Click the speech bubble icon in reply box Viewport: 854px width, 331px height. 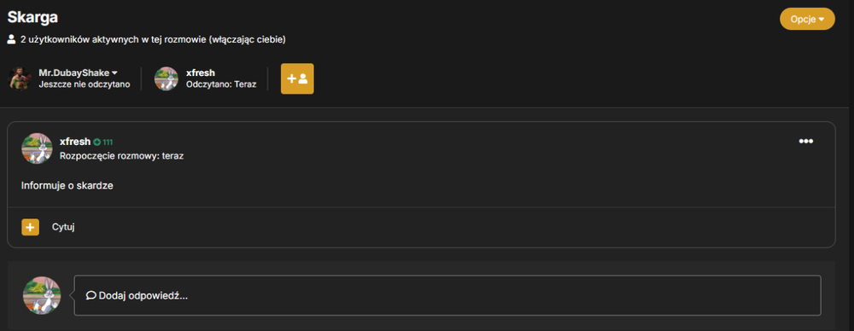click(x=91, y=296)
